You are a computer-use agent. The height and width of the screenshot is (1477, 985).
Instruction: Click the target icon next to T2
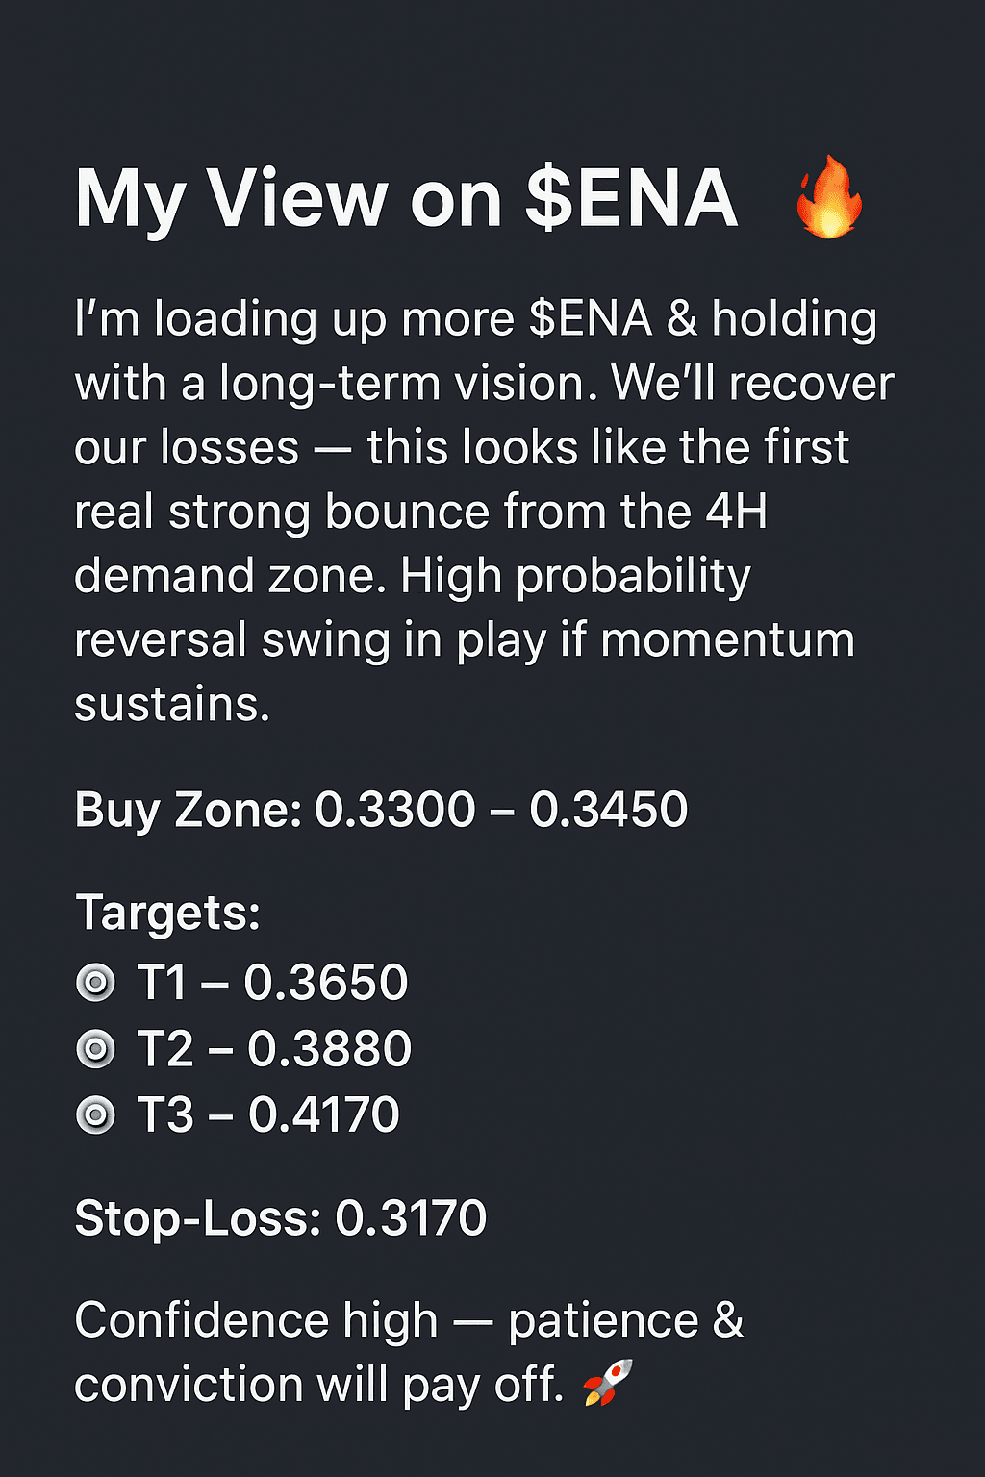pos(95,1049)
